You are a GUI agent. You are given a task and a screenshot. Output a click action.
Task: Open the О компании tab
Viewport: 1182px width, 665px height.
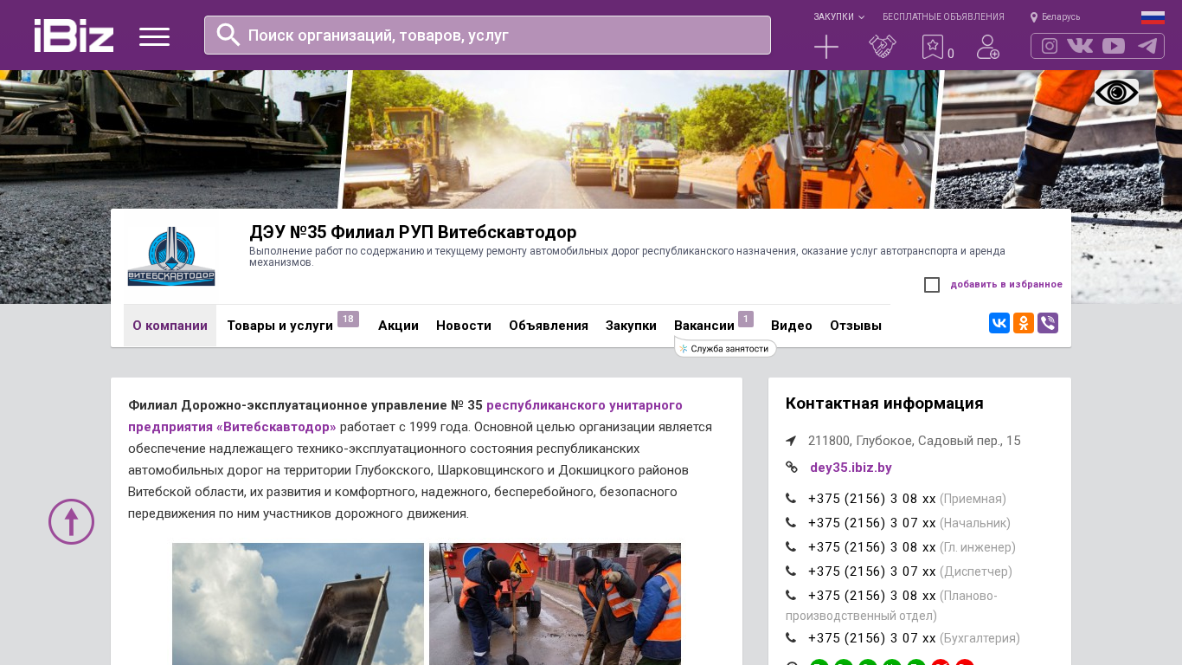point(170,326)
